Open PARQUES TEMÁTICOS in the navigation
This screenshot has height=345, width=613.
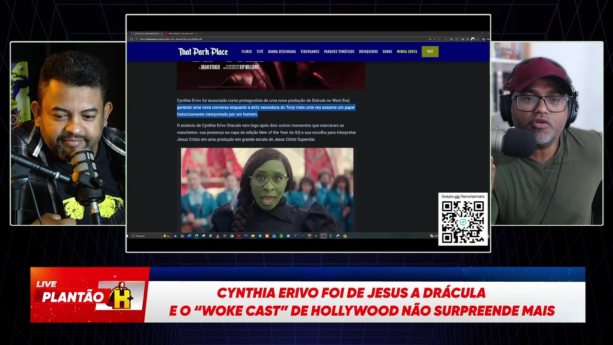point(339,51)
